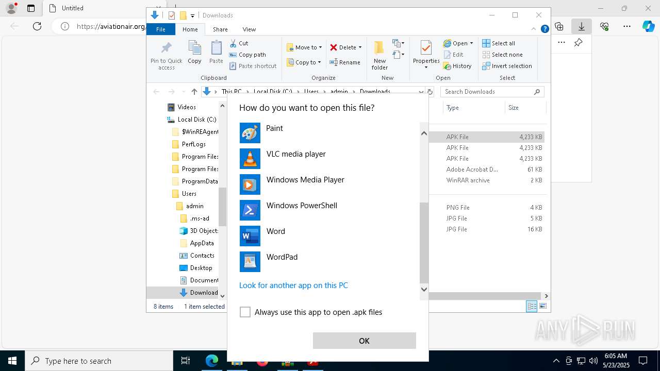This screenshot has width=660, height=371.
Task: Expand the Open dropdown in ribbon
Action: click(471, 43)
